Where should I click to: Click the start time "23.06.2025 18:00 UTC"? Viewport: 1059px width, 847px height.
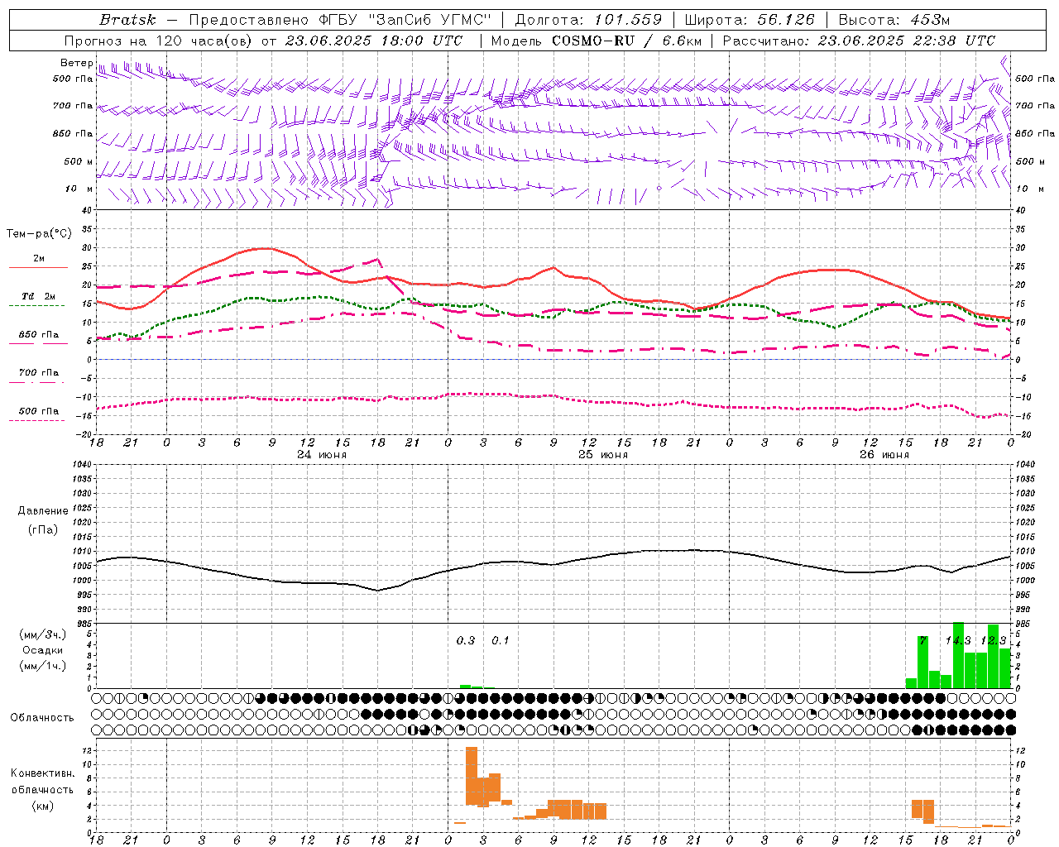point(373,41)
